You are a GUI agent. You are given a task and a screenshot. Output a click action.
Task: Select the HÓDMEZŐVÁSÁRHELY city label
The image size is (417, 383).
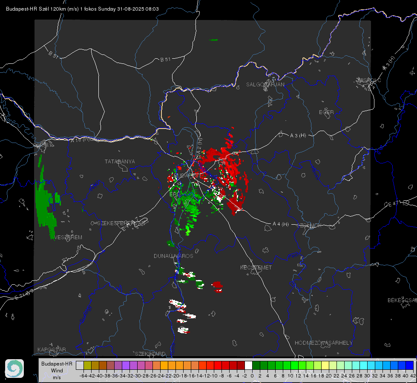pyautogui.click(x=323, y=343)
